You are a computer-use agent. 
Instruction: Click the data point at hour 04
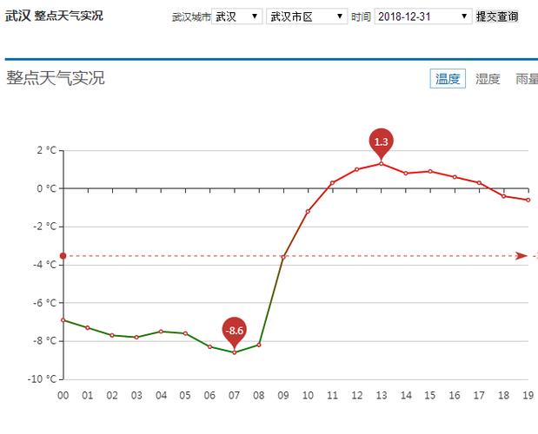click(161, 332)
